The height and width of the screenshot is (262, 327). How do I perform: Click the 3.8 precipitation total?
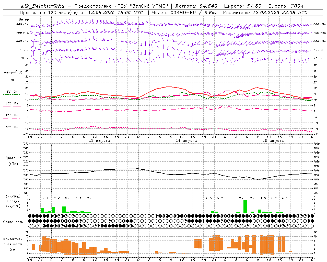(x=241, y=198)
